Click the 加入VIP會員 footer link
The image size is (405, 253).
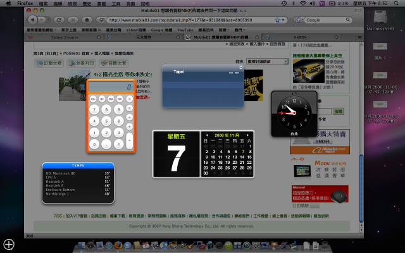[x=77, y=216]
